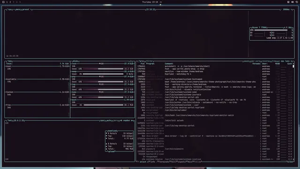The image size is (300, 169).
Task: Click signals in proc footer
Action: [x=181, y=161]
